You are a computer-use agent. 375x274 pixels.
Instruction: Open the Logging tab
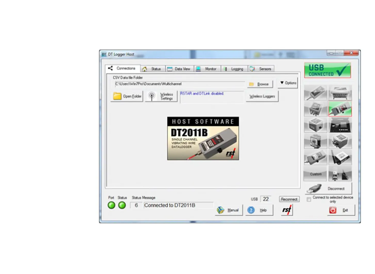[234, 69]
